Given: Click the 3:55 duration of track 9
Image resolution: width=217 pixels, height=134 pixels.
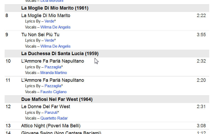Looking at the screenshot, I should 201,35.
